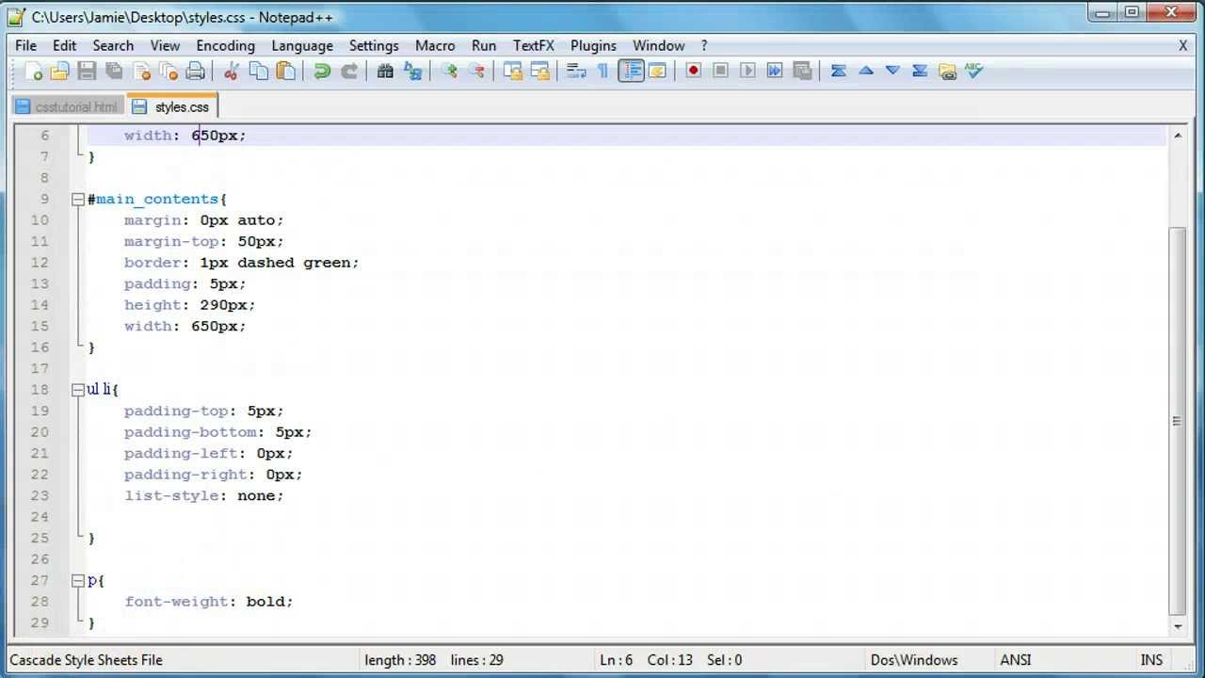The height and width of the screenshot is (678, 1205).
Task: Copy selection using the Copy icon
Action: coord(258,72)
